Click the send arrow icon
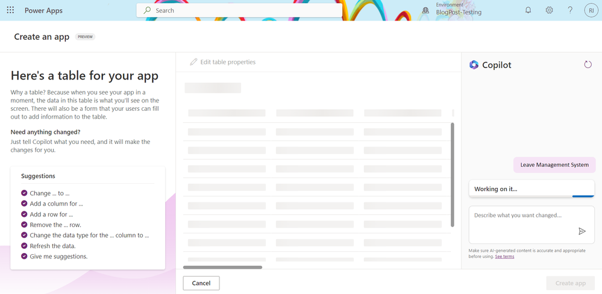This screenshot has height=294, width=602. click(582, 231)
